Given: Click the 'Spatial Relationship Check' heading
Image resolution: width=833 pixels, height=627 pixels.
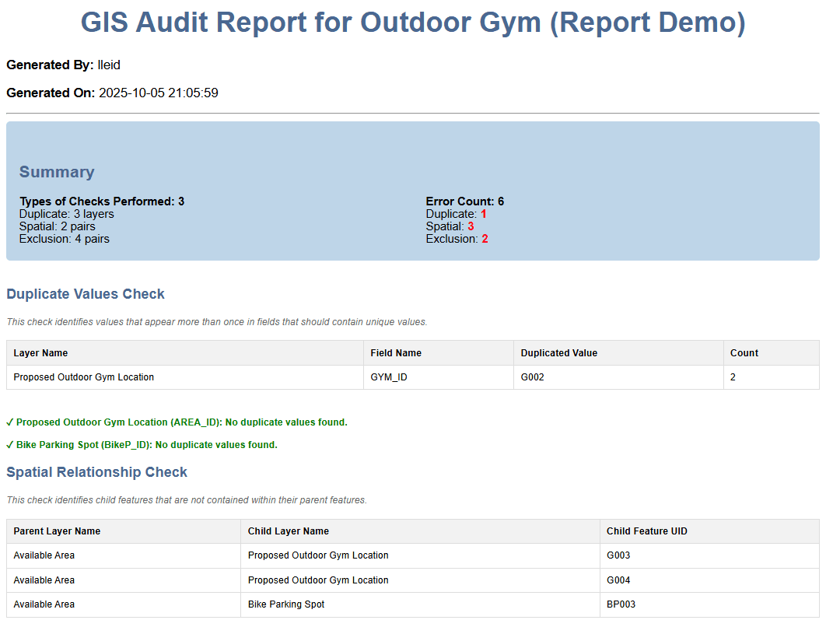Looking at the screenshot, I should point(96,472).
